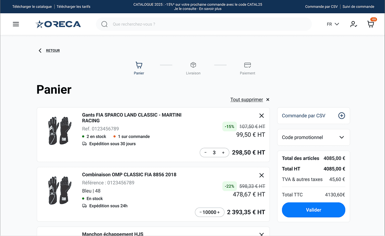Click the back arrow chevron near RETOUR
Image resolution: width=385 pixels, height=236 pixels.
[x=40, y=50]
